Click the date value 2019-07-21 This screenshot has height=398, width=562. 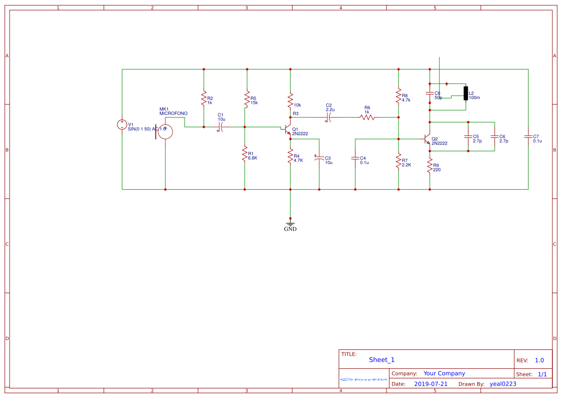[431, 384]
